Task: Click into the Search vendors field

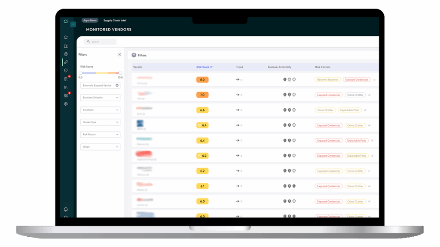Action: (x=100, y=42)
